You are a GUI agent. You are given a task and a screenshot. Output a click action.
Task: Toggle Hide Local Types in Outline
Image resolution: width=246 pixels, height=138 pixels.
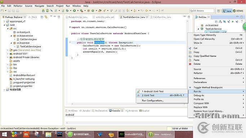click(x=237, y=22)
